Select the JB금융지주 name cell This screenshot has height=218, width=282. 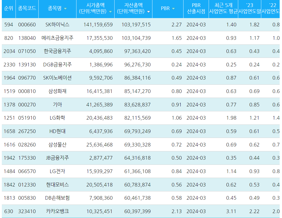pyautogui.click(x=57, y=158)
